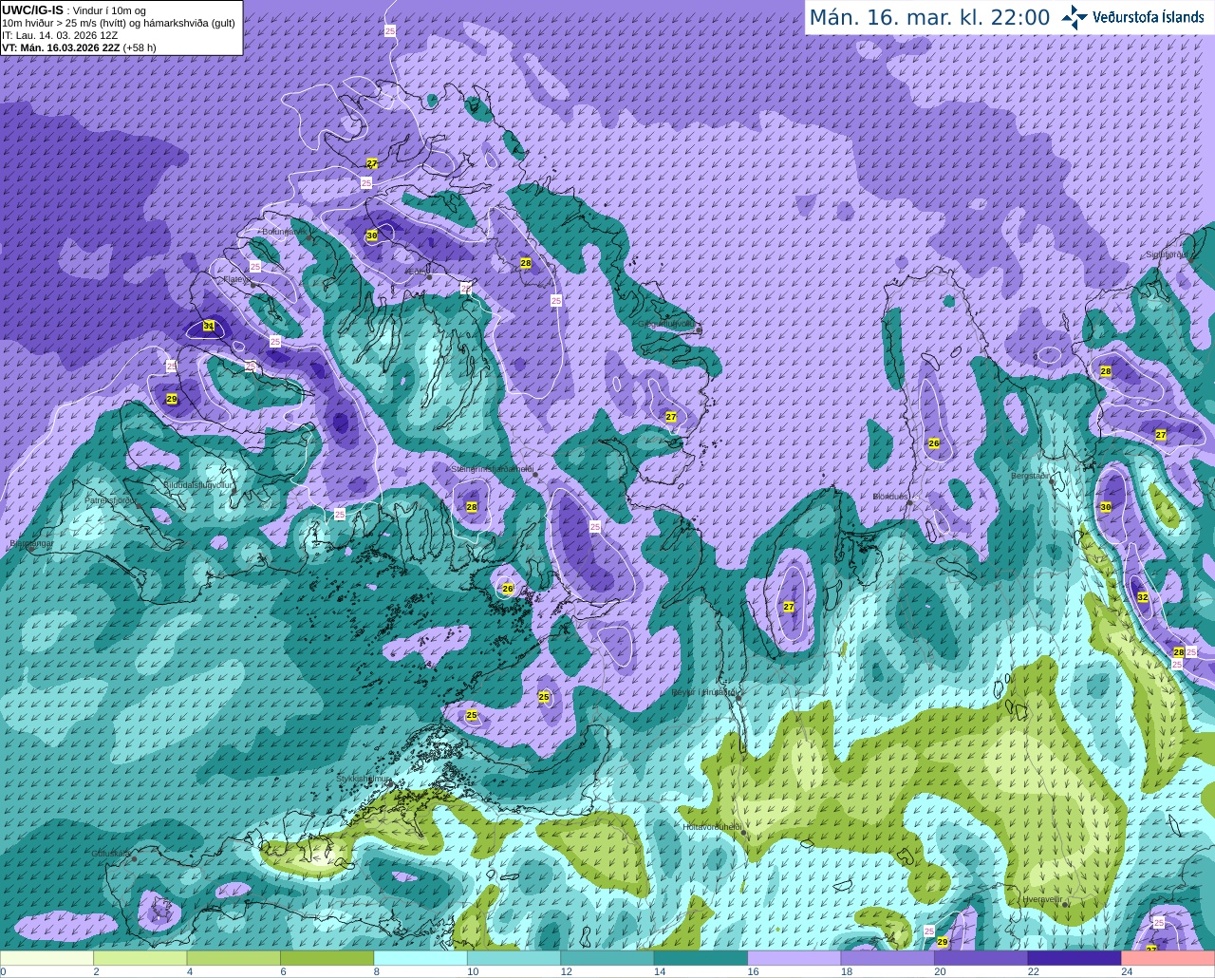Click the Gufuskálar station label
The height and width of the screenshot is (978, 1215).
click(111, 853)
